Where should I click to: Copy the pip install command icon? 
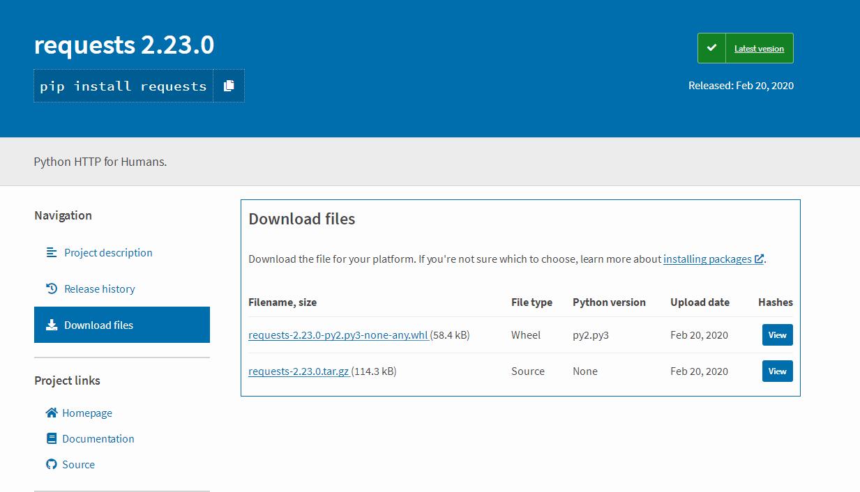coord(229,86)
